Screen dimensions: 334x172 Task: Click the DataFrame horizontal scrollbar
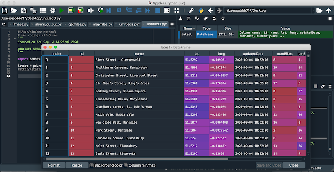click(x=137, y=159)
